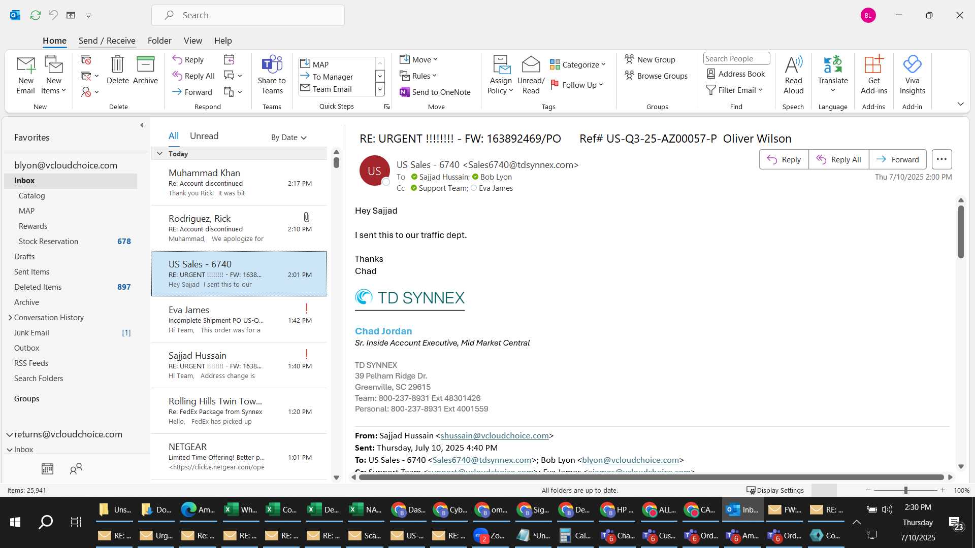975x548 pixels.
Task: Archive the selected message
Action: pyautogui.click(x=145, y=70)
